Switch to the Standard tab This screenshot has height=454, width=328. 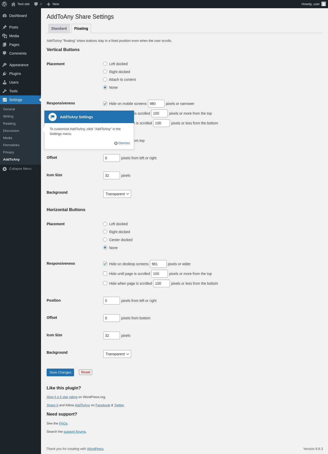pyautogui.click(x=59, y=28)
